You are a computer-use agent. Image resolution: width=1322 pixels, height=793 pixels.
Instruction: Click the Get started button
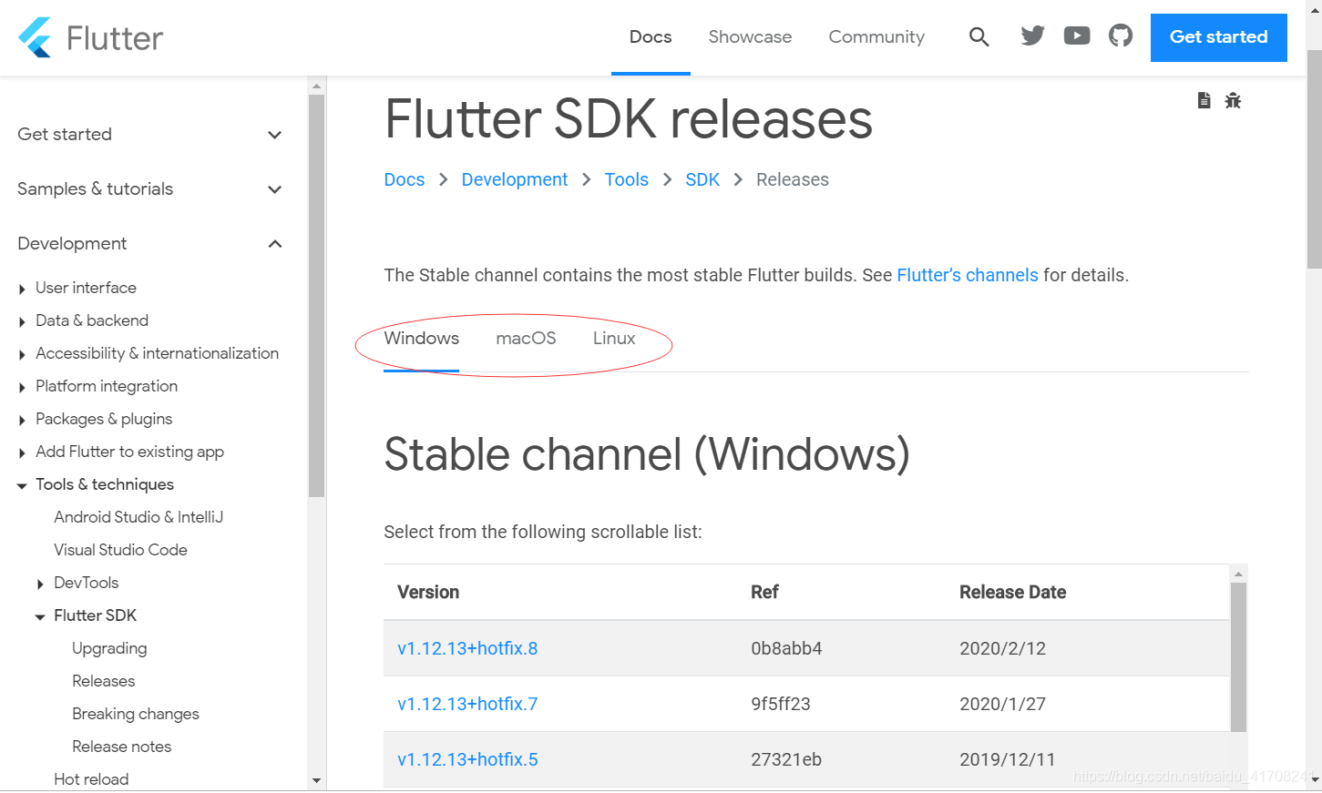coord(1218,37)
